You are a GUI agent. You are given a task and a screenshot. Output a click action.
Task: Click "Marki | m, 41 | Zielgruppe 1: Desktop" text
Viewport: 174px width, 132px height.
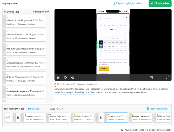(x=21, y=24)
